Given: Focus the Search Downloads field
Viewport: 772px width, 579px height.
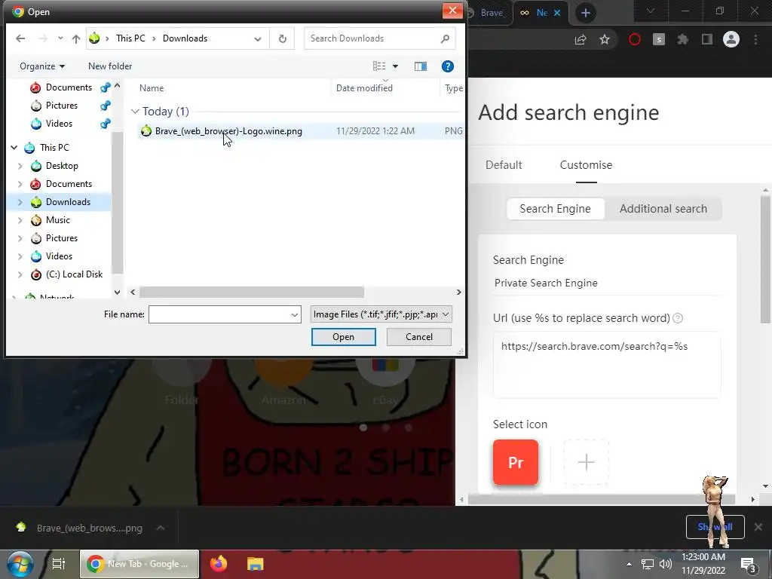Looking at the screenshot, I should tap(372, 38).
